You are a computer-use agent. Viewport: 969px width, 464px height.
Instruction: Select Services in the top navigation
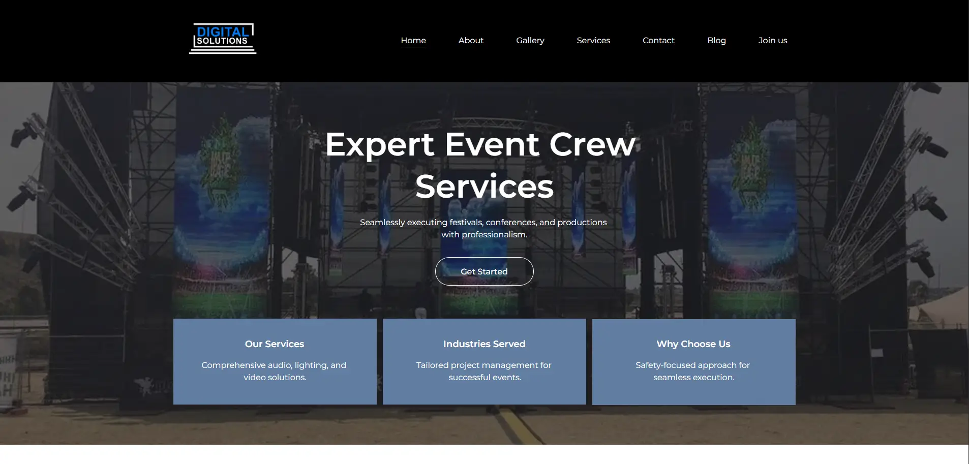coord(593,40)
